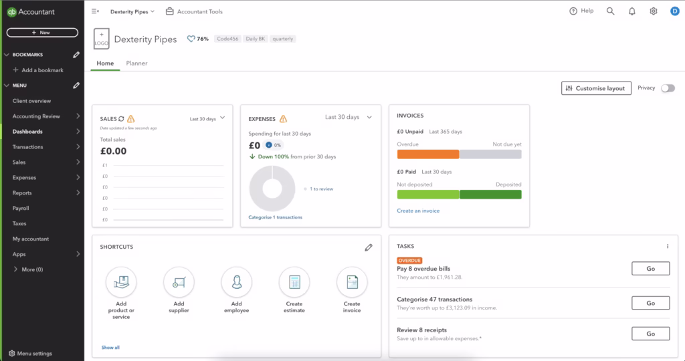Screen dimensions: 685x361
Task: Switch to the Planner tab
Action: [136, 64]
